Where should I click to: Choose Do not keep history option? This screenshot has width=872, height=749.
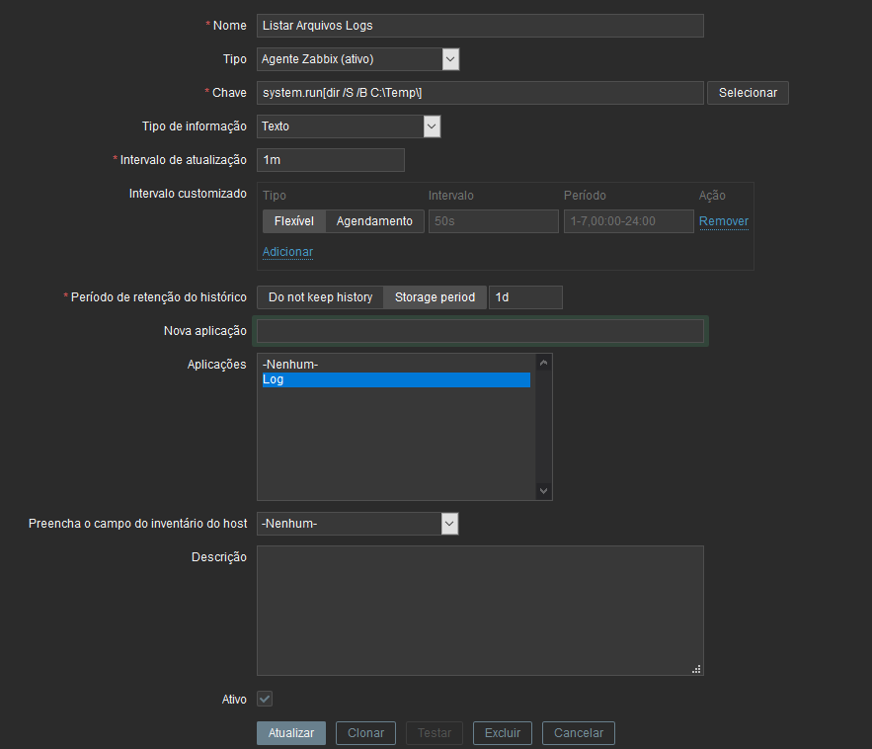click(x=320, y=297)
